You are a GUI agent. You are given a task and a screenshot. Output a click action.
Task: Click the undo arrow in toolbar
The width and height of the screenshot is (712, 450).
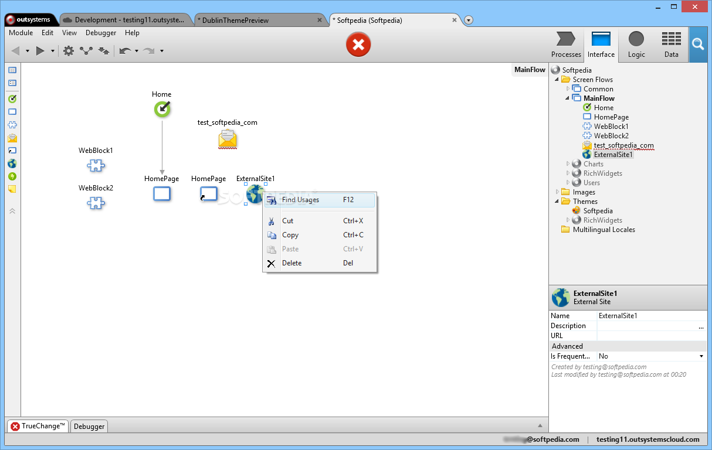click(x=125, y=51)
